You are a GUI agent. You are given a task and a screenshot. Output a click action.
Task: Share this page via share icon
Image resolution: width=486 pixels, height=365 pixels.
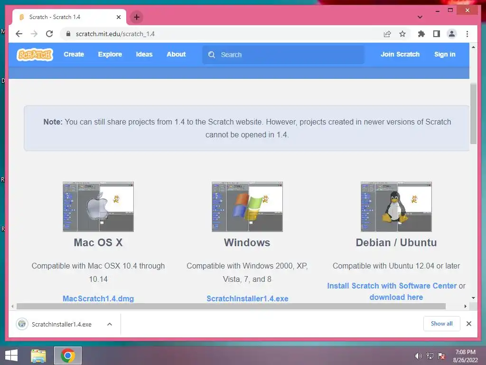tap(387, 34)
